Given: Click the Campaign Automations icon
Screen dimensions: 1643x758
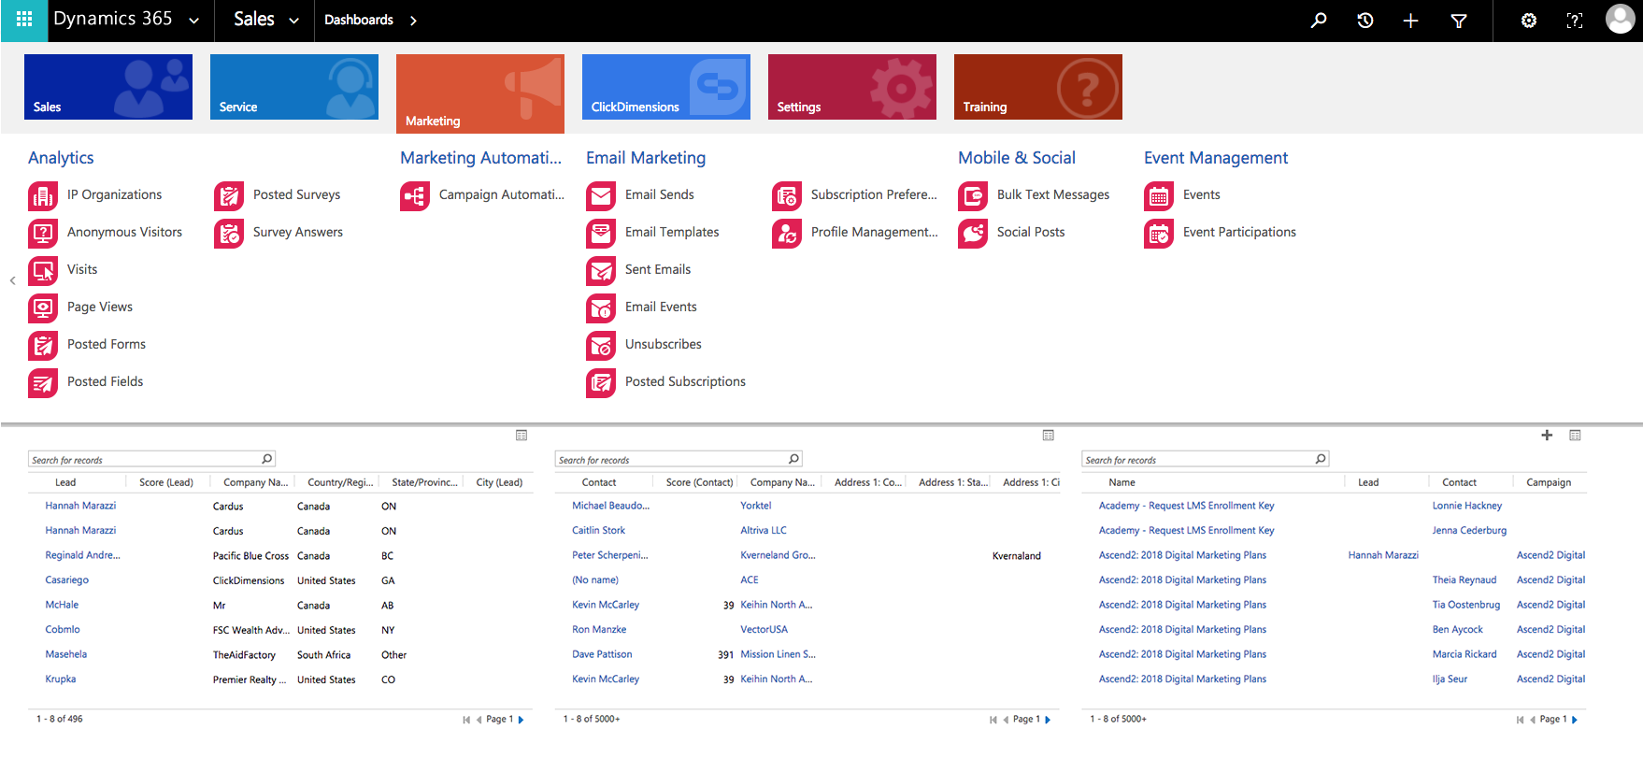Looking at the screenshot, I should 415,196.
